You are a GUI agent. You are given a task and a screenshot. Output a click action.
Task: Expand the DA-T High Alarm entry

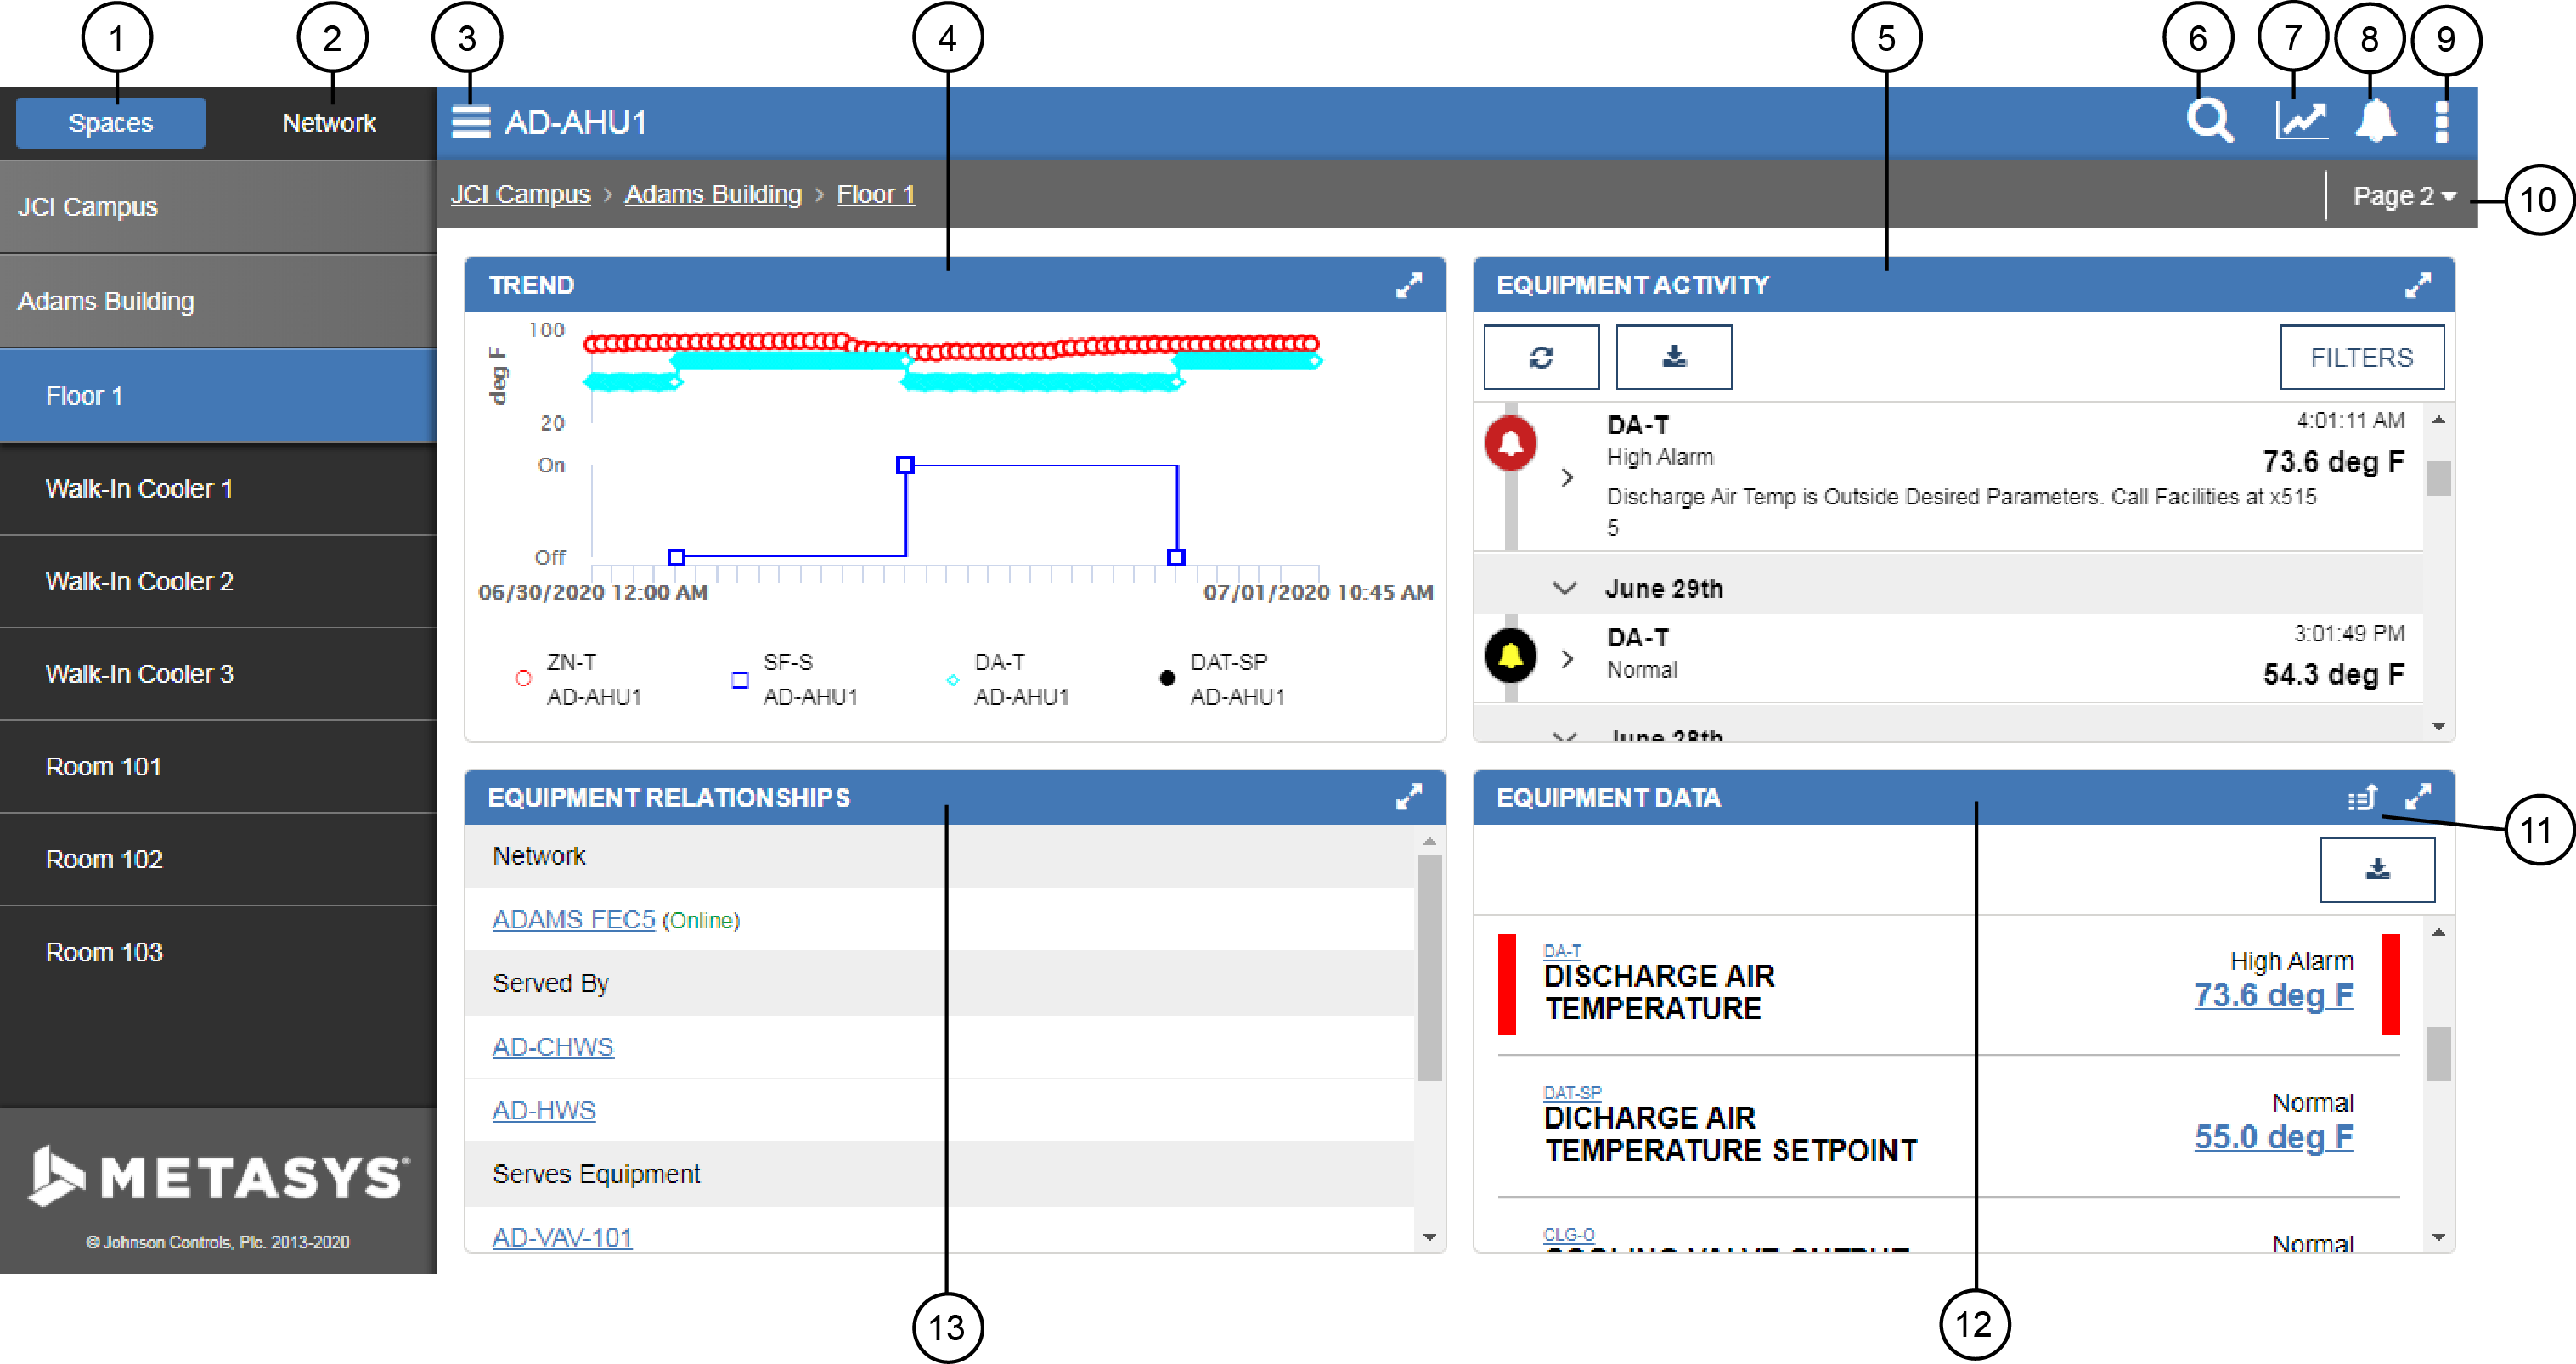(1567, 477)
